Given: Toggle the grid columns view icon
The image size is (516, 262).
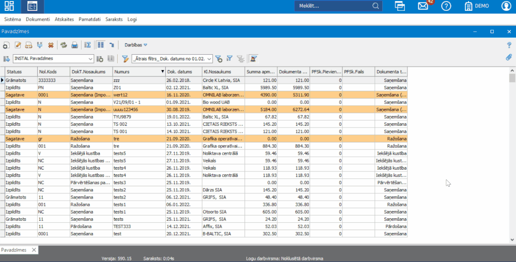Looking at the screenshot, I should 100,45.
